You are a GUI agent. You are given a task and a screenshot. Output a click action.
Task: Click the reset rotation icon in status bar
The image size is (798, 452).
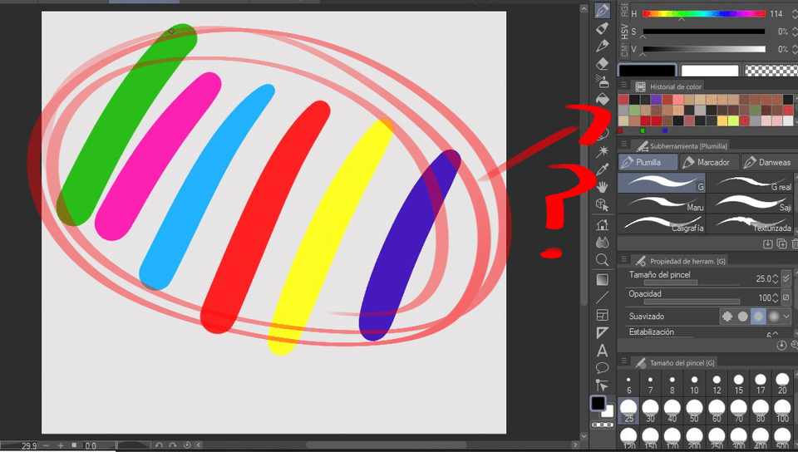[x=187, y=445]
